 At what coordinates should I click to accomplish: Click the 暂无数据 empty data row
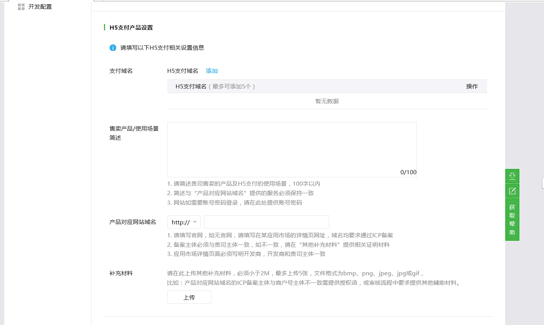click(327, 101)
